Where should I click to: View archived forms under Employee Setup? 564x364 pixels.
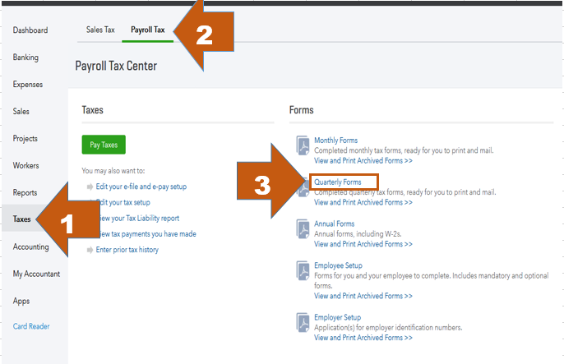(363, 296)
